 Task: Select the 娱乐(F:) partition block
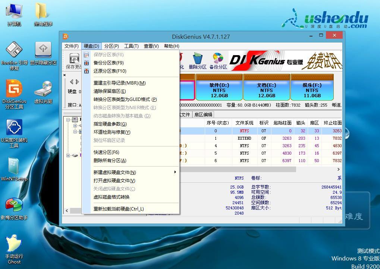click(312, 87)
